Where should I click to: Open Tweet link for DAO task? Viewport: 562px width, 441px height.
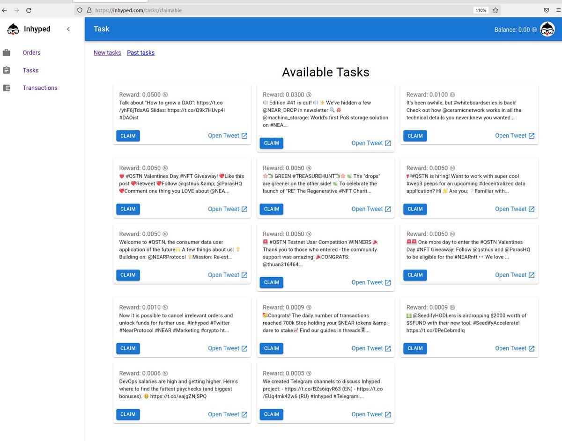pos(228,136)
